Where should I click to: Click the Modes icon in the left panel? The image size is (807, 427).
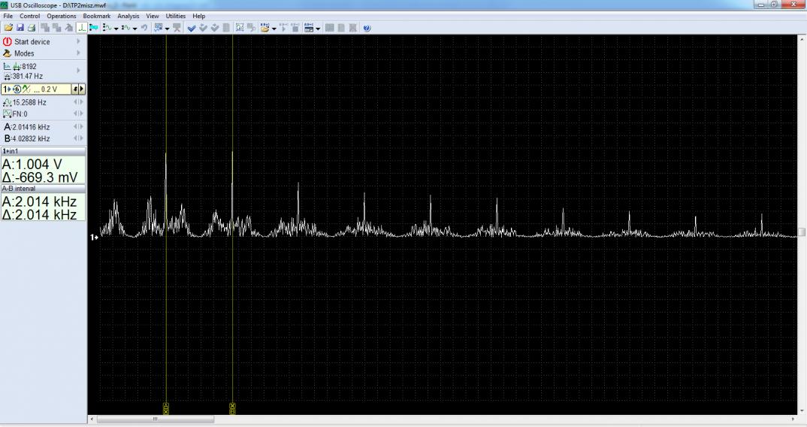8,54
